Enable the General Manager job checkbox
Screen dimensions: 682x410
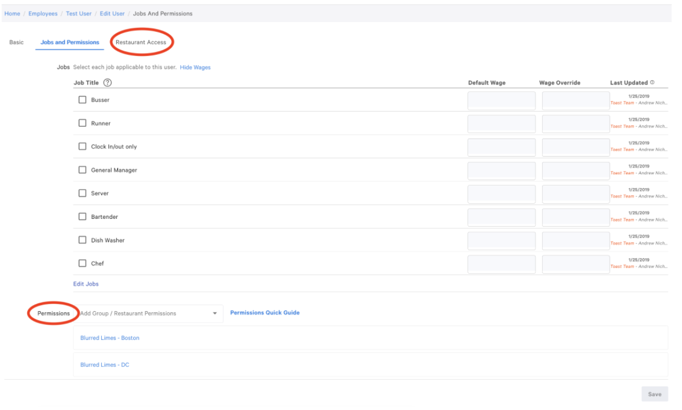pos(83,170)
